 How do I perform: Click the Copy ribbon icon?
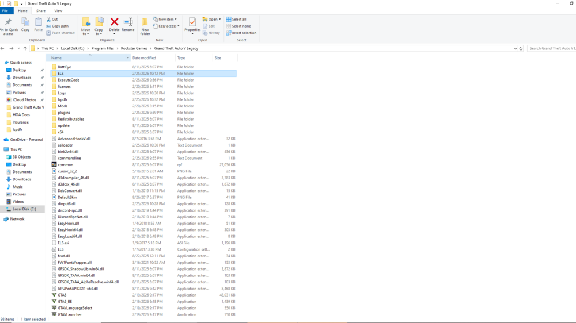tap(25, 22)
